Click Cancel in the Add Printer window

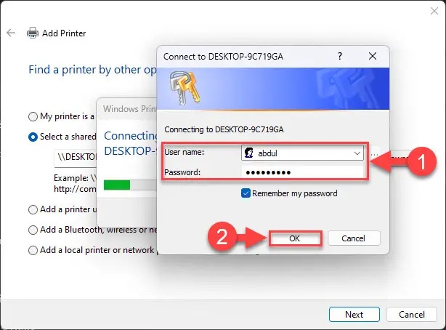(412, 315)
